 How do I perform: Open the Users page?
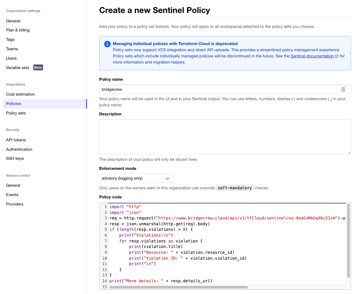click(11, 58)
